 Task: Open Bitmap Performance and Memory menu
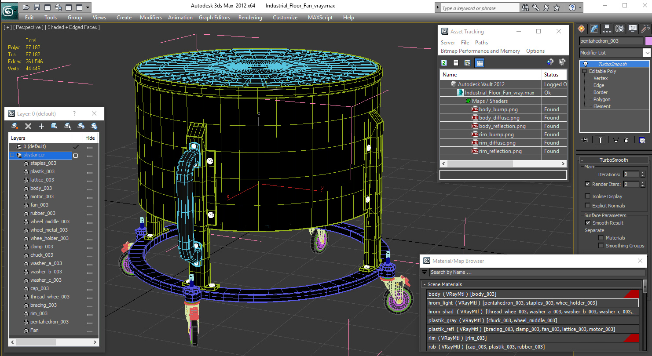coord(480,51)
